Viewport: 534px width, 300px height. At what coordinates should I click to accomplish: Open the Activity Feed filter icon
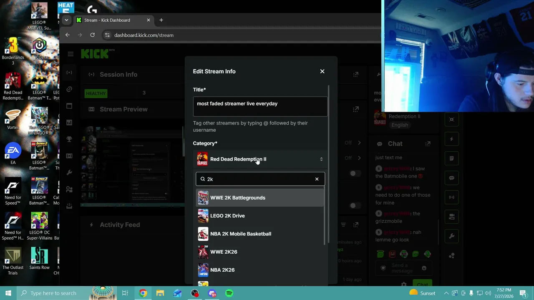(343, 225)
